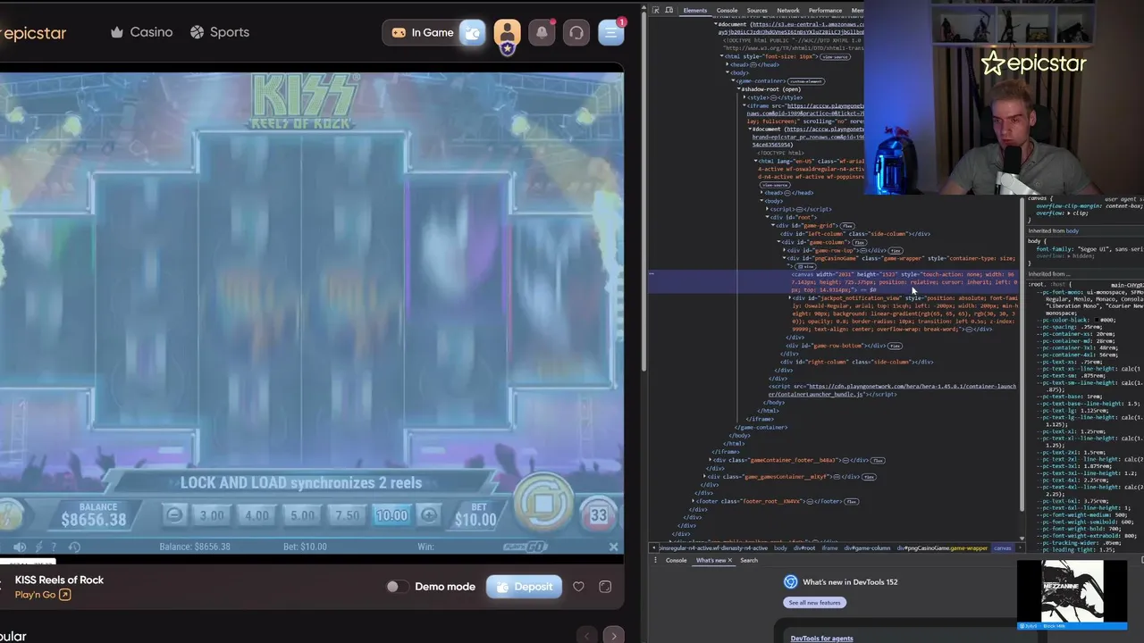Go to next games with right arrow
Screen dimensions: 1144x643
613,635
